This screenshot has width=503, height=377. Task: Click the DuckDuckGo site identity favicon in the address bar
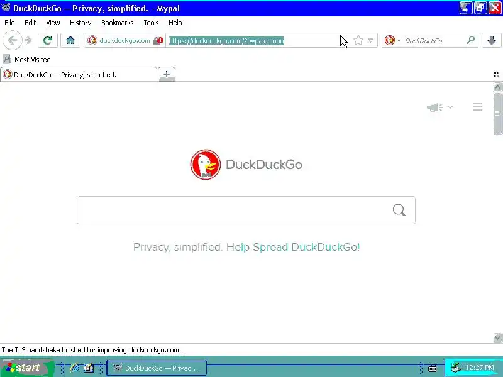tap(92, 40)
